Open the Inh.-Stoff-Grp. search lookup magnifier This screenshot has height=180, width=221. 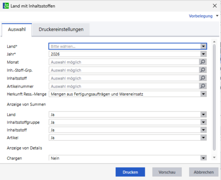click(x=203, y=70)
